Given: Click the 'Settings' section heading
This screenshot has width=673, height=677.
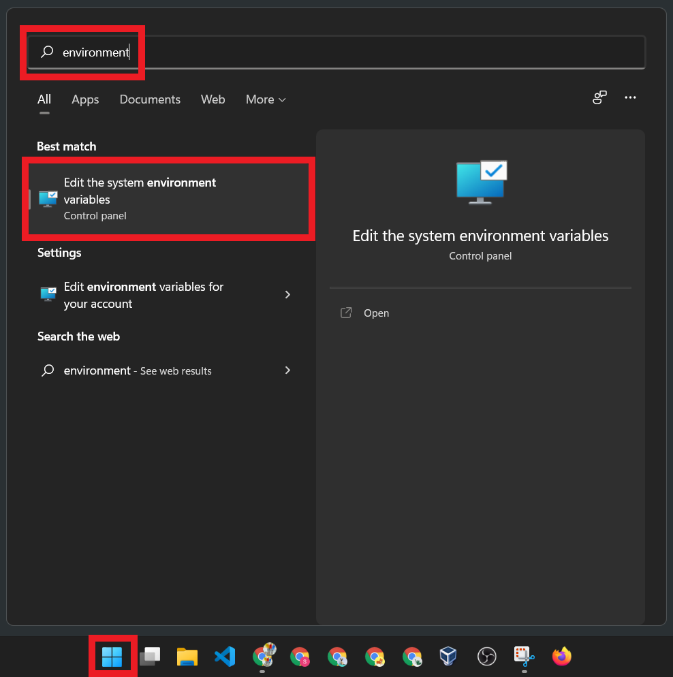Looking at the screenshot, I should pos(59,253).
